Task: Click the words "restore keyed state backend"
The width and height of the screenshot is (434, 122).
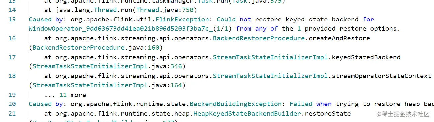Action: click(x=307, y=20)
